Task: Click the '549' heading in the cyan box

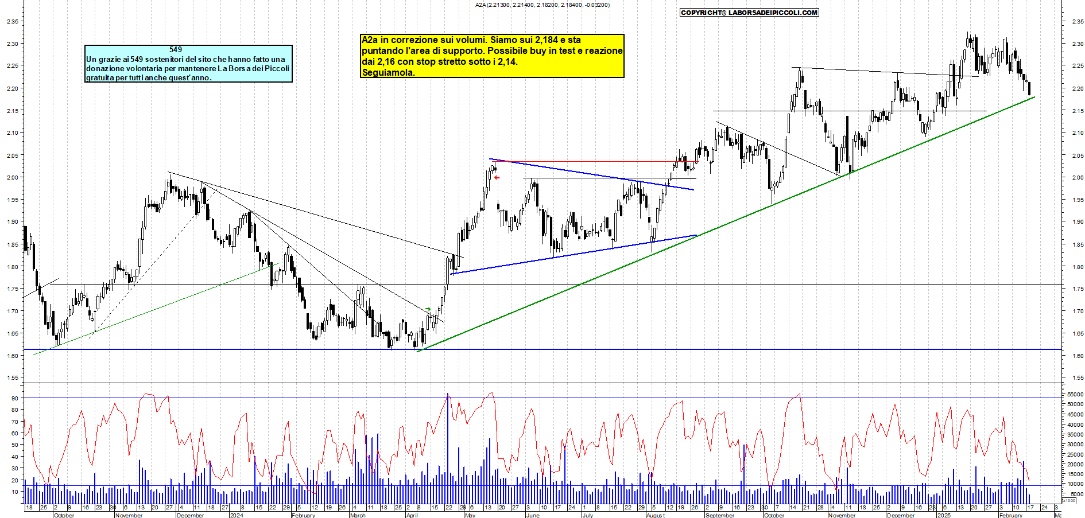Action: click(x=176, y=50)
